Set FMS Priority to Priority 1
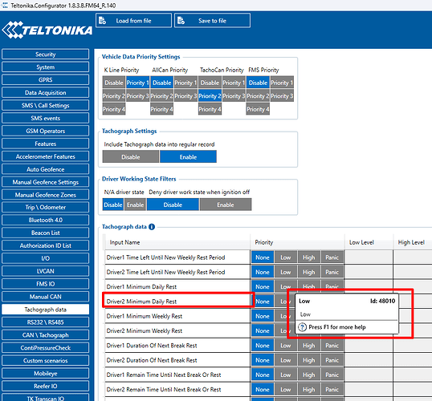This screenshot has height=401, width=432. pyautogui.click(x=282, y=83)
